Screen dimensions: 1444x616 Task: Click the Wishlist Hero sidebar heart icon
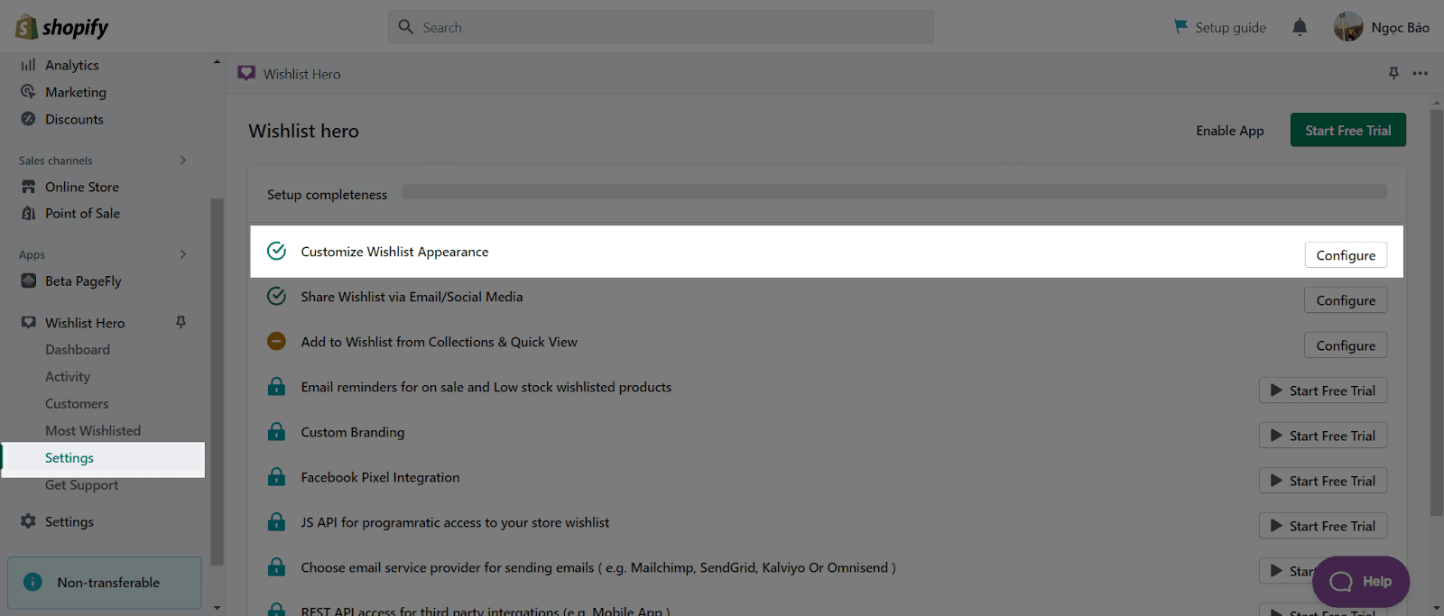(28, 323)
